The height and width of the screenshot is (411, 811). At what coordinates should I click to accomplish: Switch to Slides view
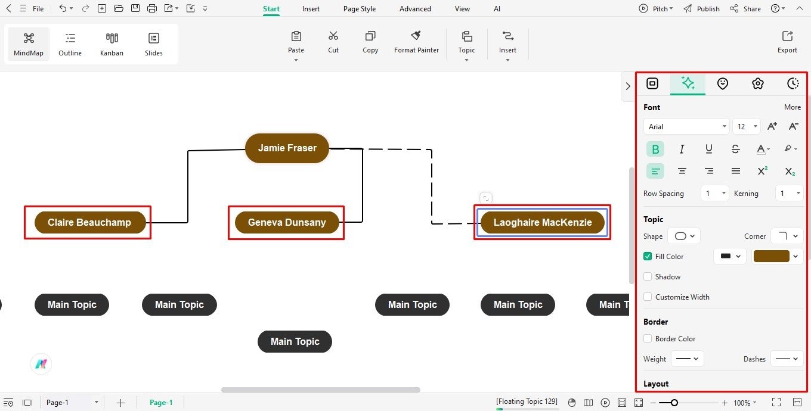click(154, 44)
